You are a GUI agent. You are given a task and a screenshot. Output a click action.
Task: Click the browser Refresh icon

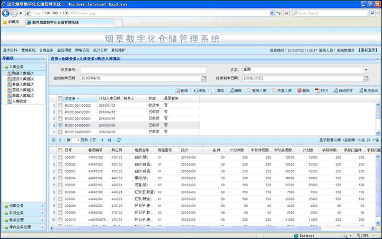279,13
